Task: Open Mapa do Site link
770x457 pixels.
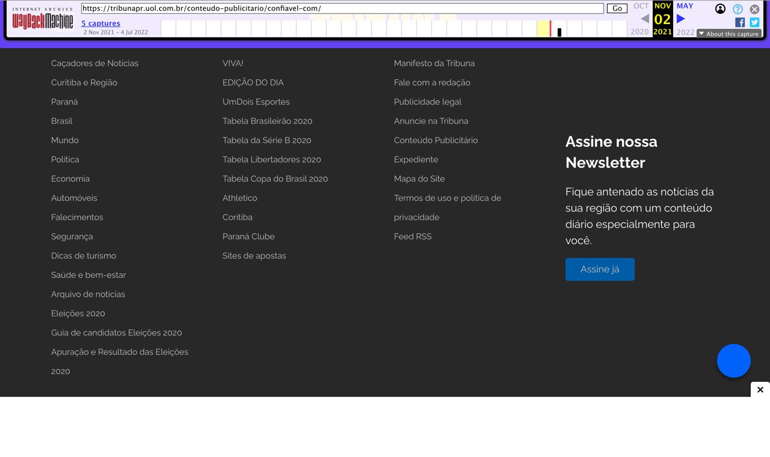Action: click(419, 179)
